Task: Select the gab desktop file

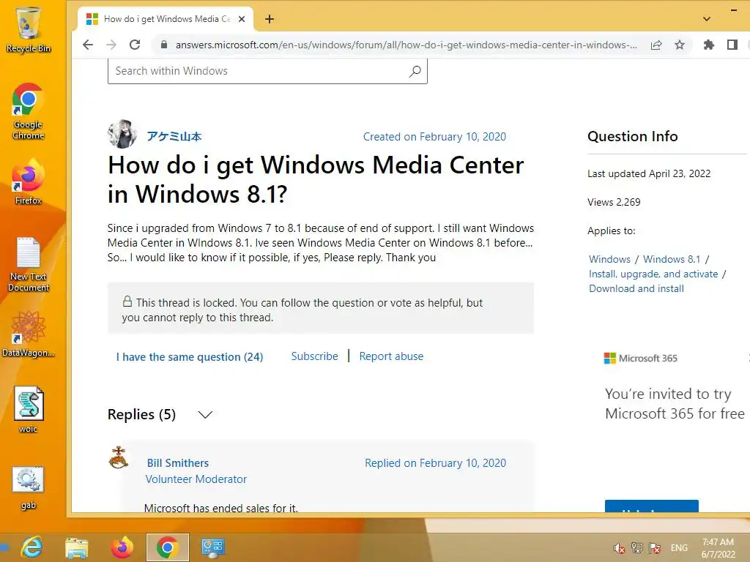Action: click(x=29, y=488)
